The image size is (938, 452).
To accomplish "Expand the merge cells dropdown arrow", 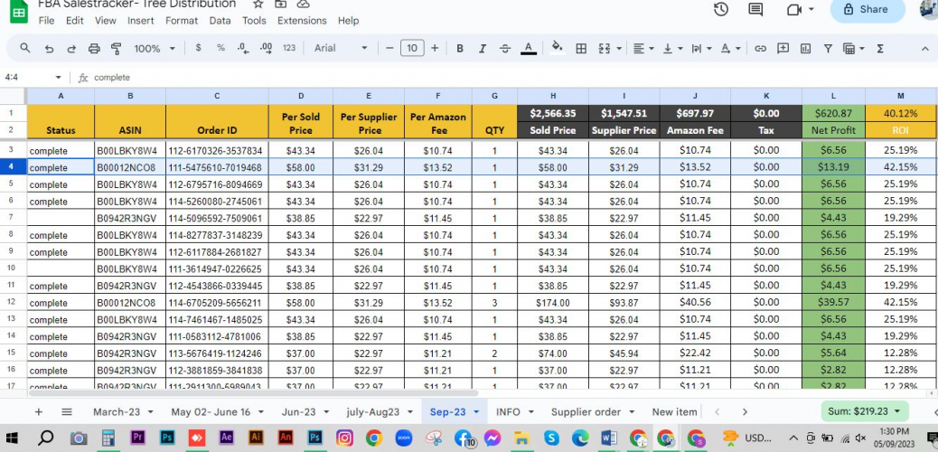I will [x=618, y=49].
